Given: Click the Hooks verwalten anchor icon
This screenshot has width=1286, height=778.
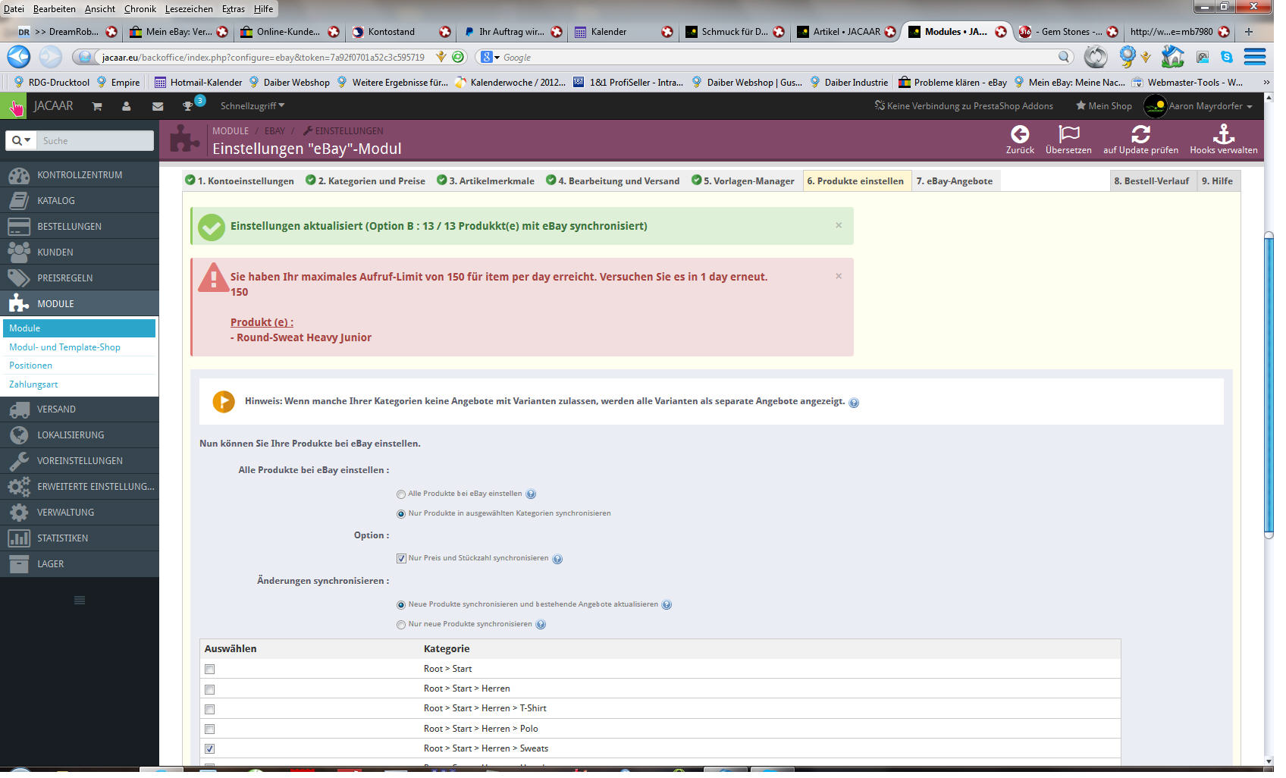Looking at the screenshot, I should coord(1223,134).
